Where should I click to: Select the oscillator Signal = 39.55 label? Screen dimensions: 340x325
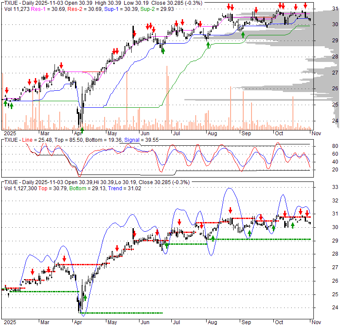[x=141, y=140]
